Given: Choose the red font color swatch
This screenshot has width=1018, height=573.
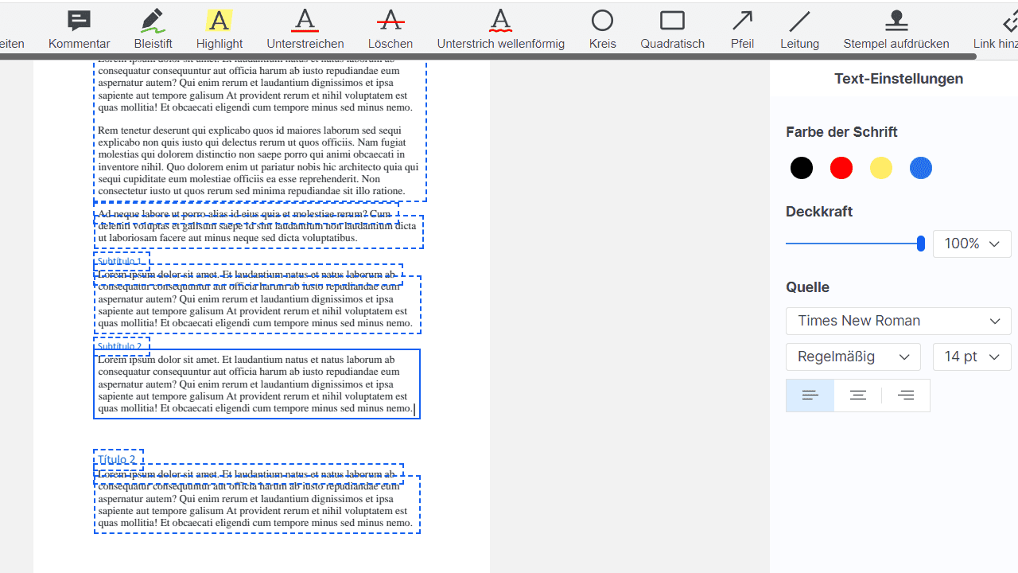Looking at the screenshot, I should click(841, 168).
